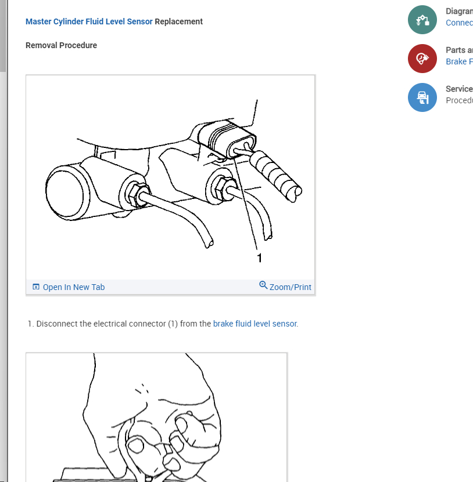The height and width of the screenshot is (482, 473).
Task: Click the Service heading on the right
Action: coord(459,89)
